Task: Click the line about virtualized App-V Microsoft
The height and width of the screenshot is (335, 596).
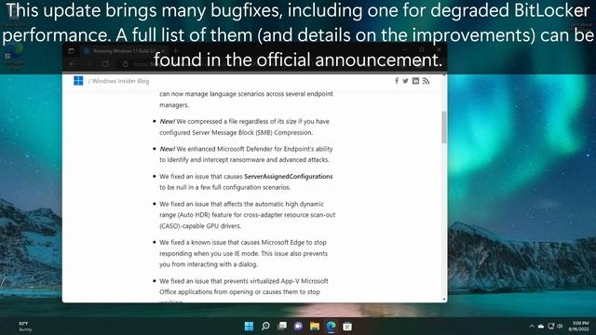Action: click(244, 281)
